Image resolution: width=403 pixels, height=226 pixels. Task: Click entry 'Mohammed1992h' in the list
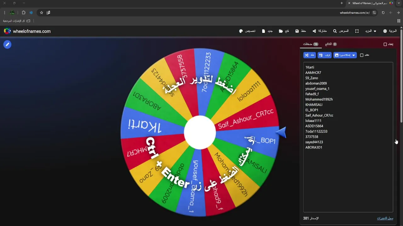click(x=319, y=99)
